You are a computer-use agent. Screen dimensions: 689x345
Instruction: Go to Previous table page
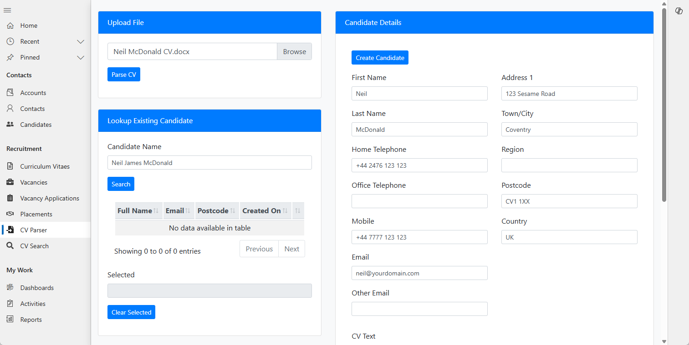point(259,249)
